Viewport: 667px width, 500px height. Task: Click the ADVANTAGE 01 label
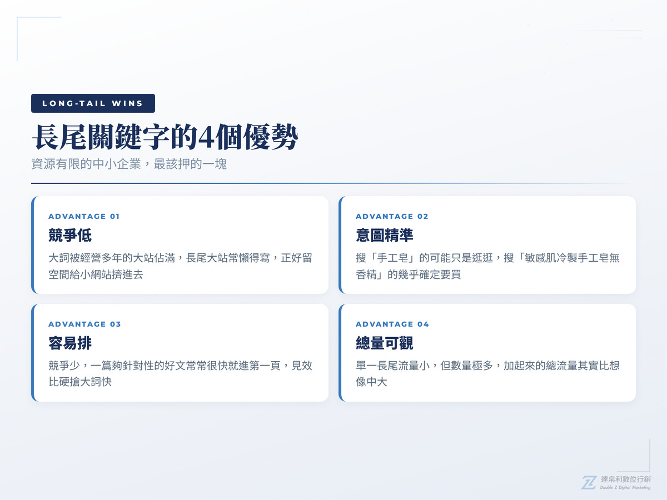(84, 216)
